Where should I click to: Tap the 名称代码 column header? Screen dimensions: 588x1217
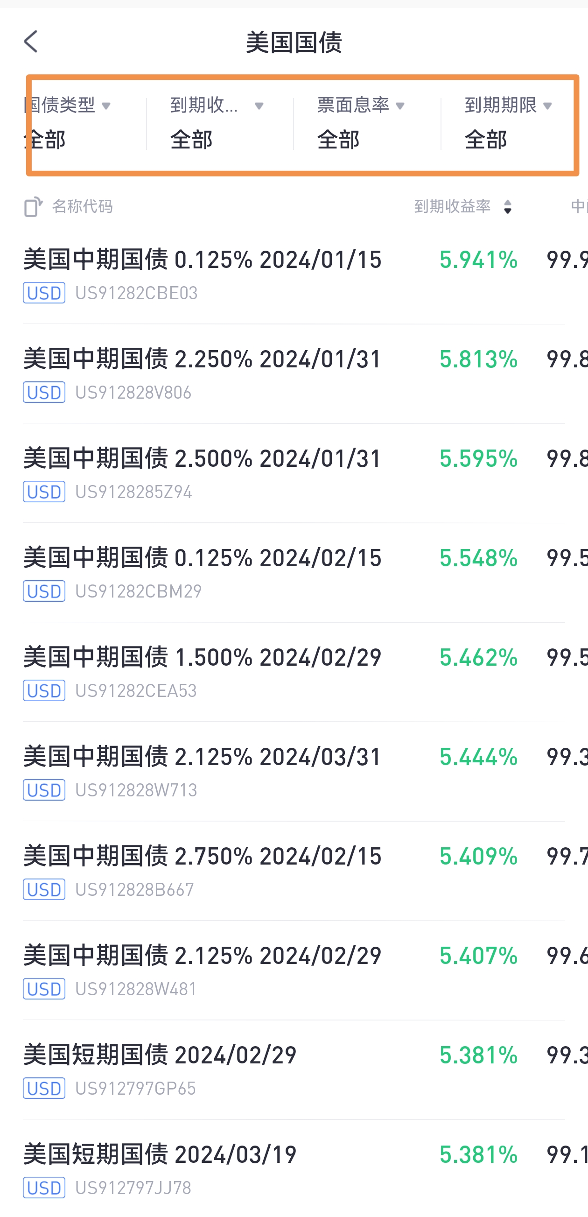tap(82, 206)
